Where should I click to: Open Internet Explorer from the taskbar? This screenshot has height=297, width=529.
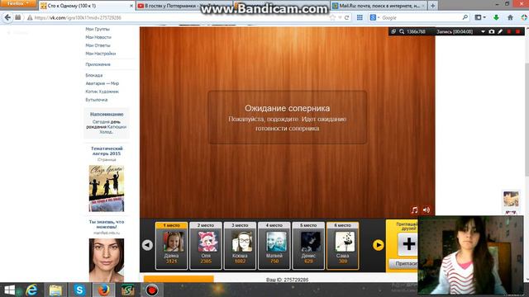[31, 290]
